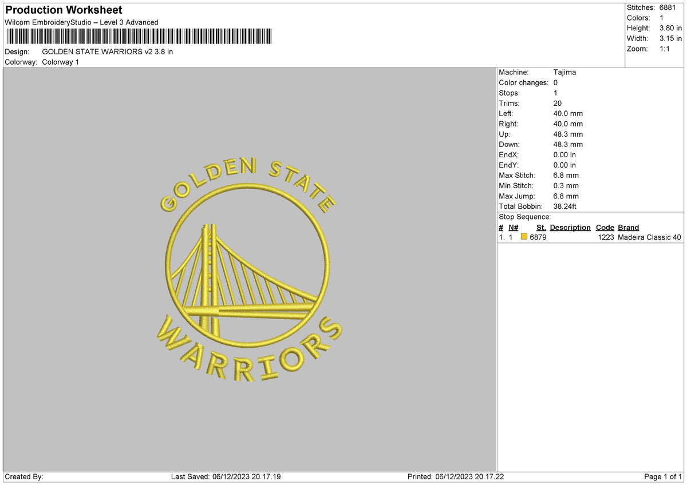Click the Stops value
The height and width of the screenshot is (485, 687).
click(556, 93)
